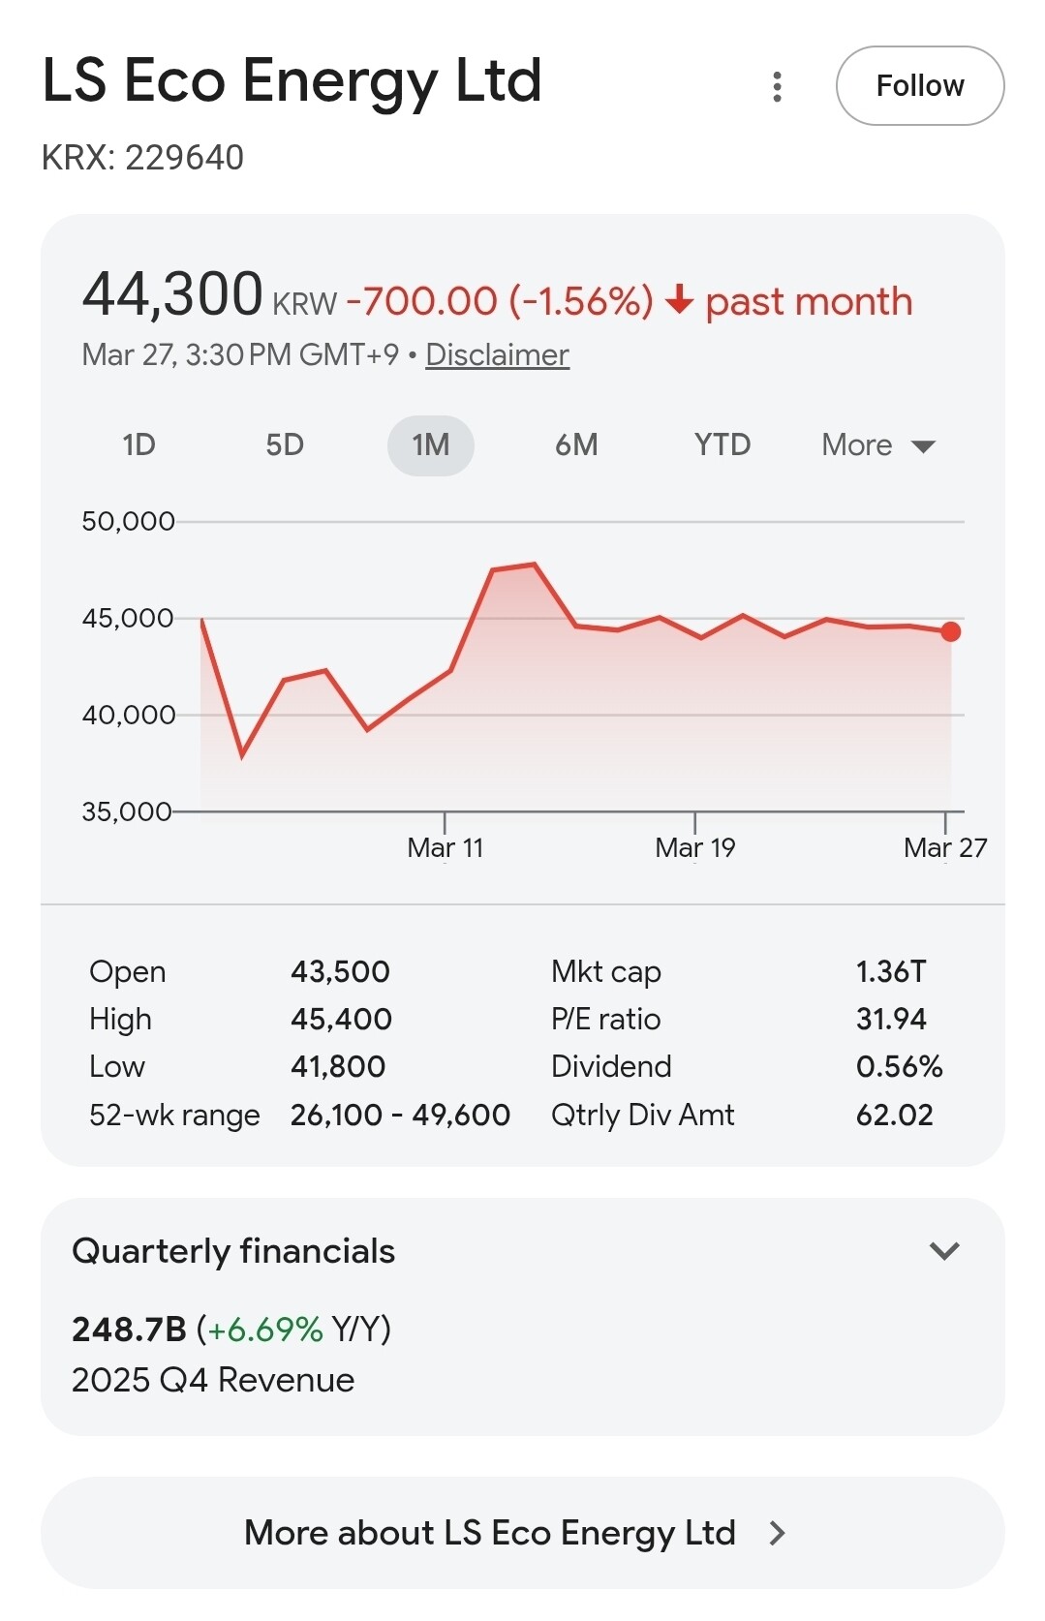The image size is (1045, 1621).
Task: Open the Disclaimer link
Action: 497,355
